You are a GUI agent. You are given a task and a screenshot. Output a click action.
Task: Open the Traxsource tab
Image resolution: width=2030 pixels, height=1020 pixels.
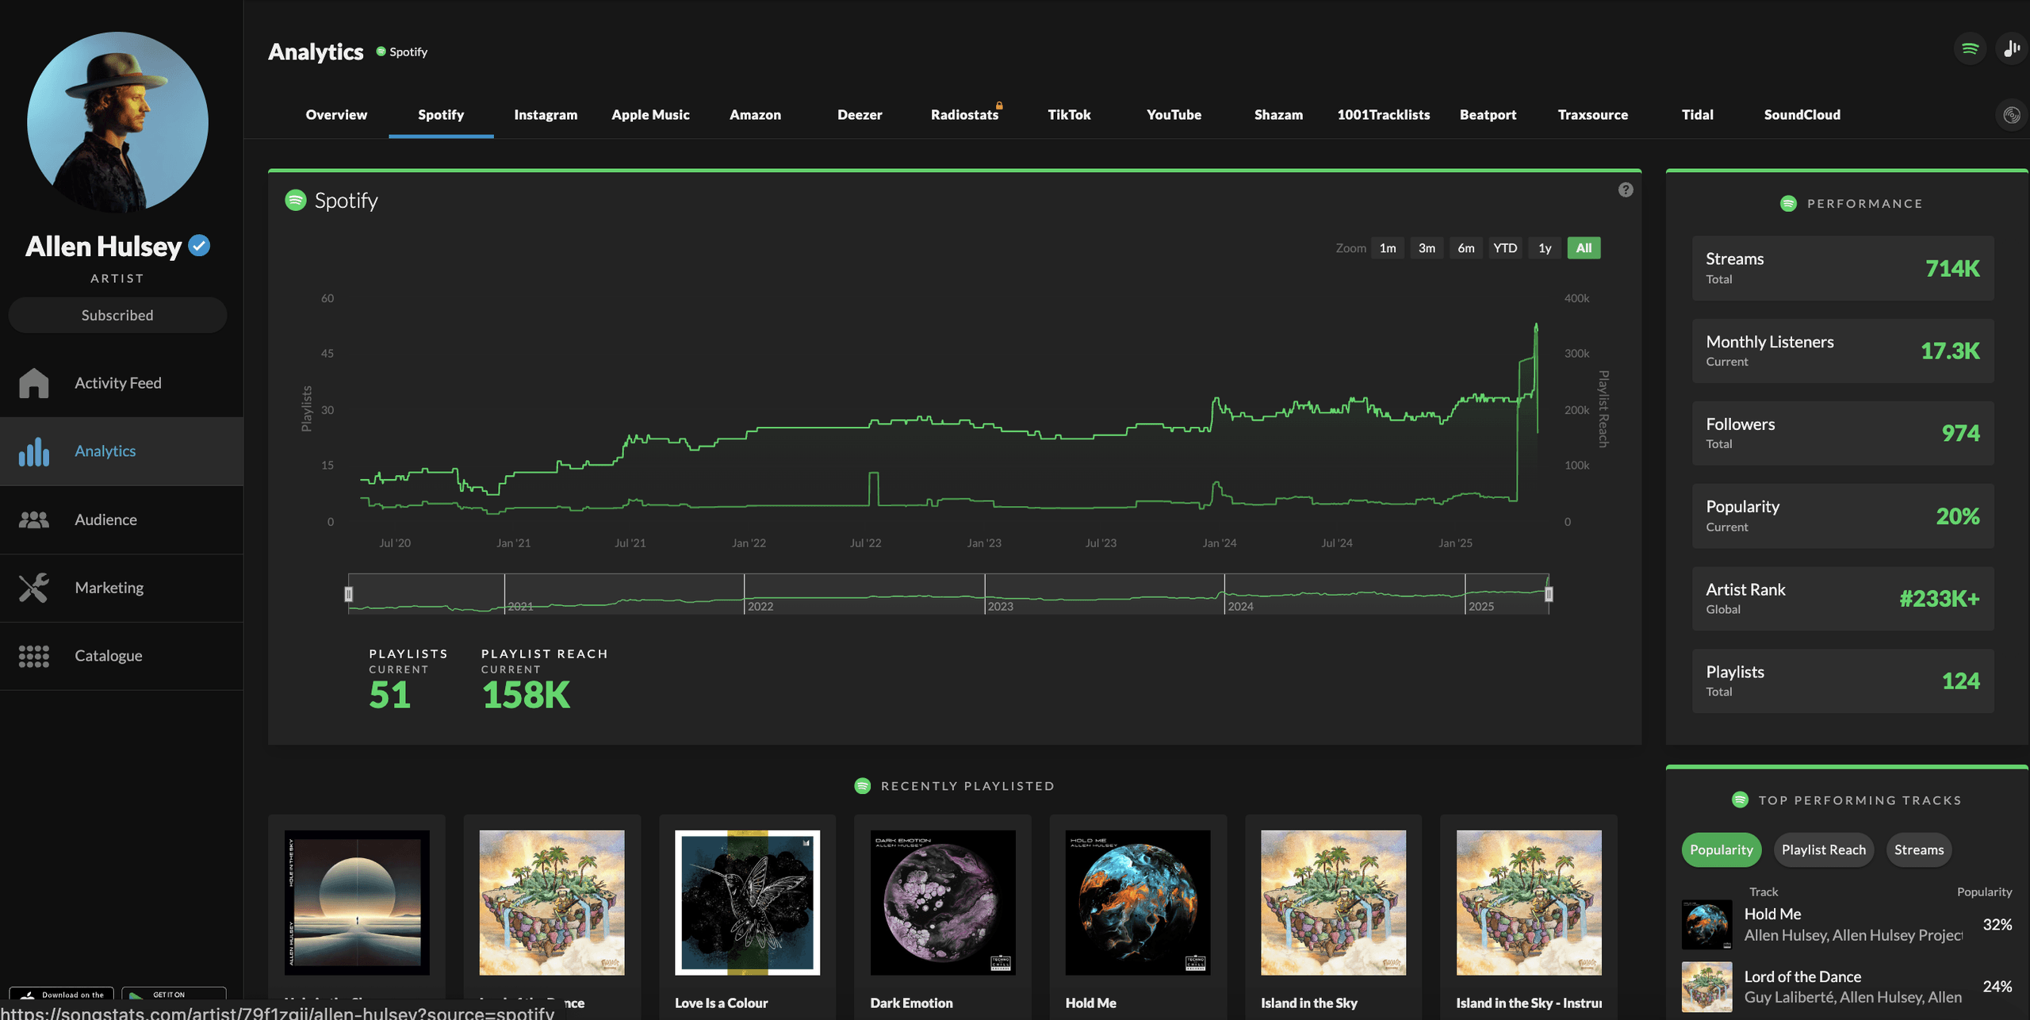tap(1592, 115)
